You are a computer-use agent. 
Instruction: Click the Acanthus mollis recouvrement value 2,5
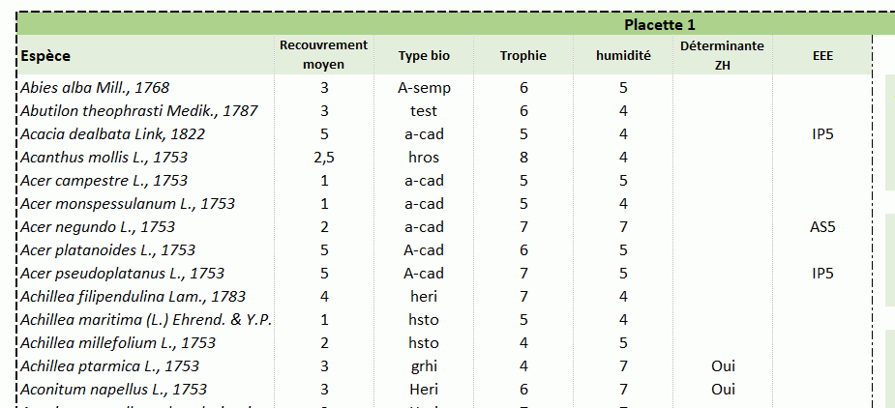[324, 157]
